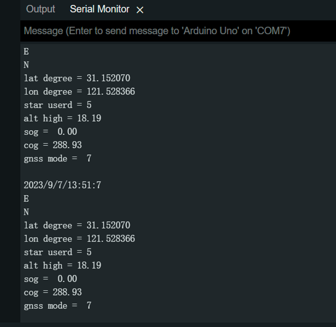Click the alt high line above the timestamp
The image size is (336, 327).
click(62, 118)
